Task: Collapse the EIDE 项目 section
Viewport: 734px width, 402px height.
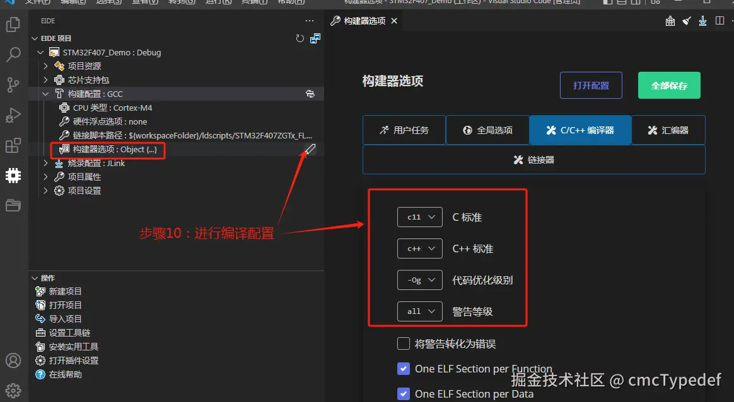Action: [x=35, y=38]
